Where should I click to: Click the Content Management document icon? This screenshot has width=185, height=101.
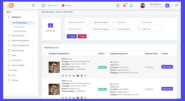9,46
